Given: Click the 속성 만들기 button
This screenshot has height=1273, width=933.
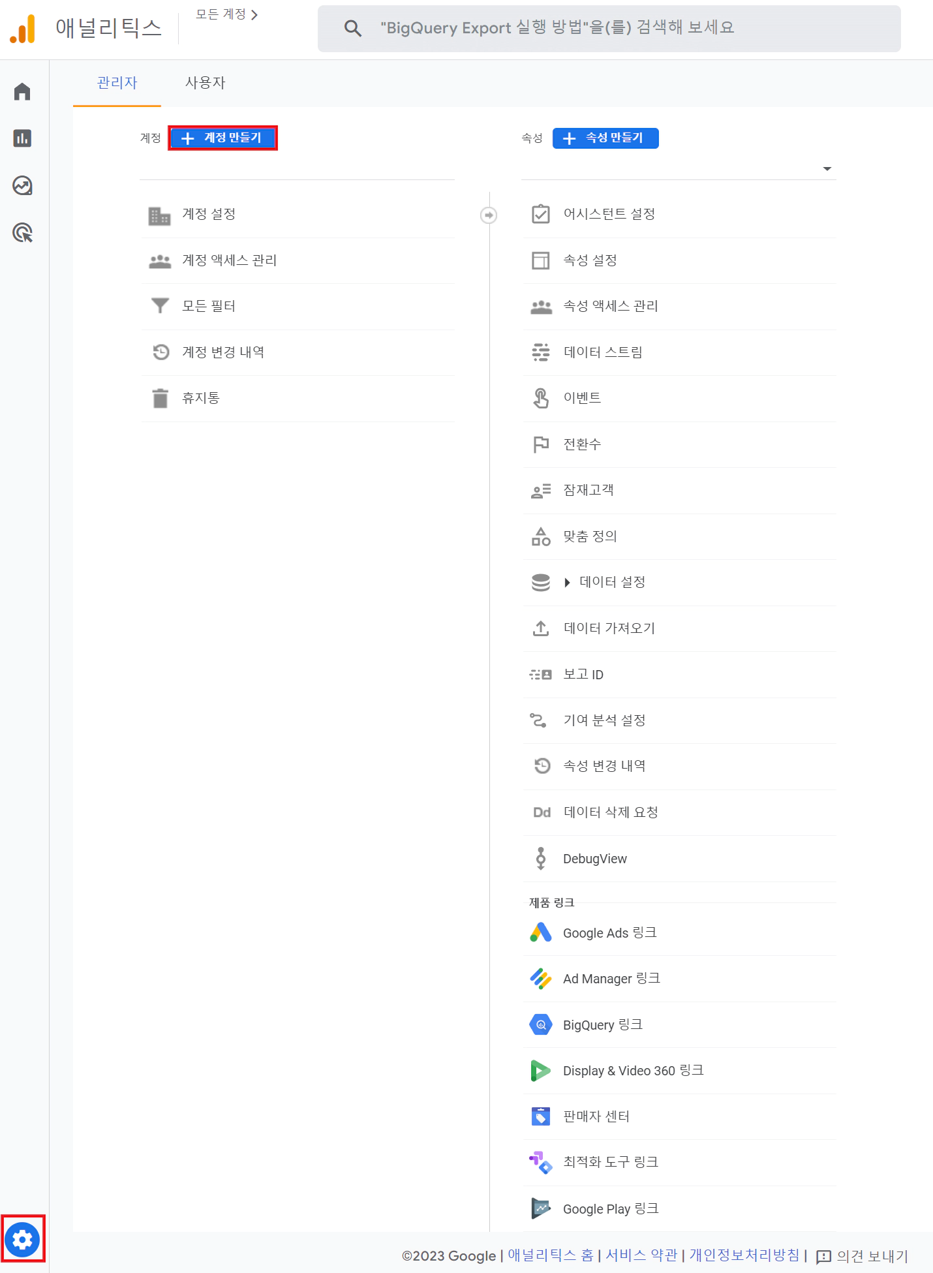Looking at the screenshot, I should tap(605, 138).
